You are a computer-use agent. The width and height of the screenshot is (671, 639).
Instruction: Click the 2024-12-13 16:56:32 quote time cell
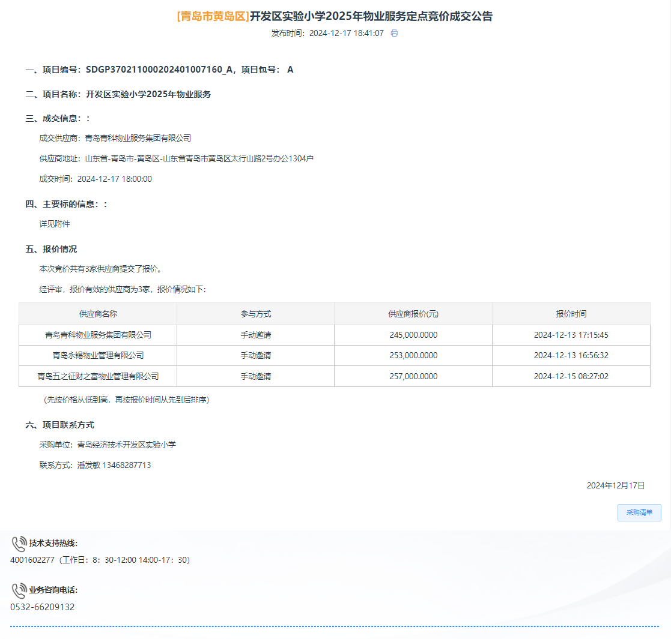coord(571,356)
